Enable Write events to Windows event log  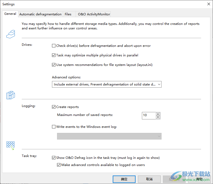54,127
